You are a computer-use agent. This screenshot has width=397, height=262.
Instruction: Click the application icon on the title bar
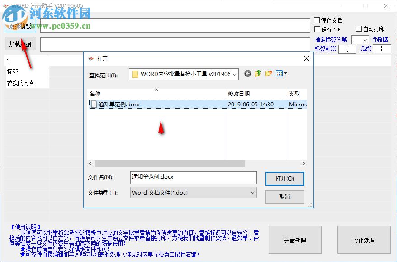[5, 6]
